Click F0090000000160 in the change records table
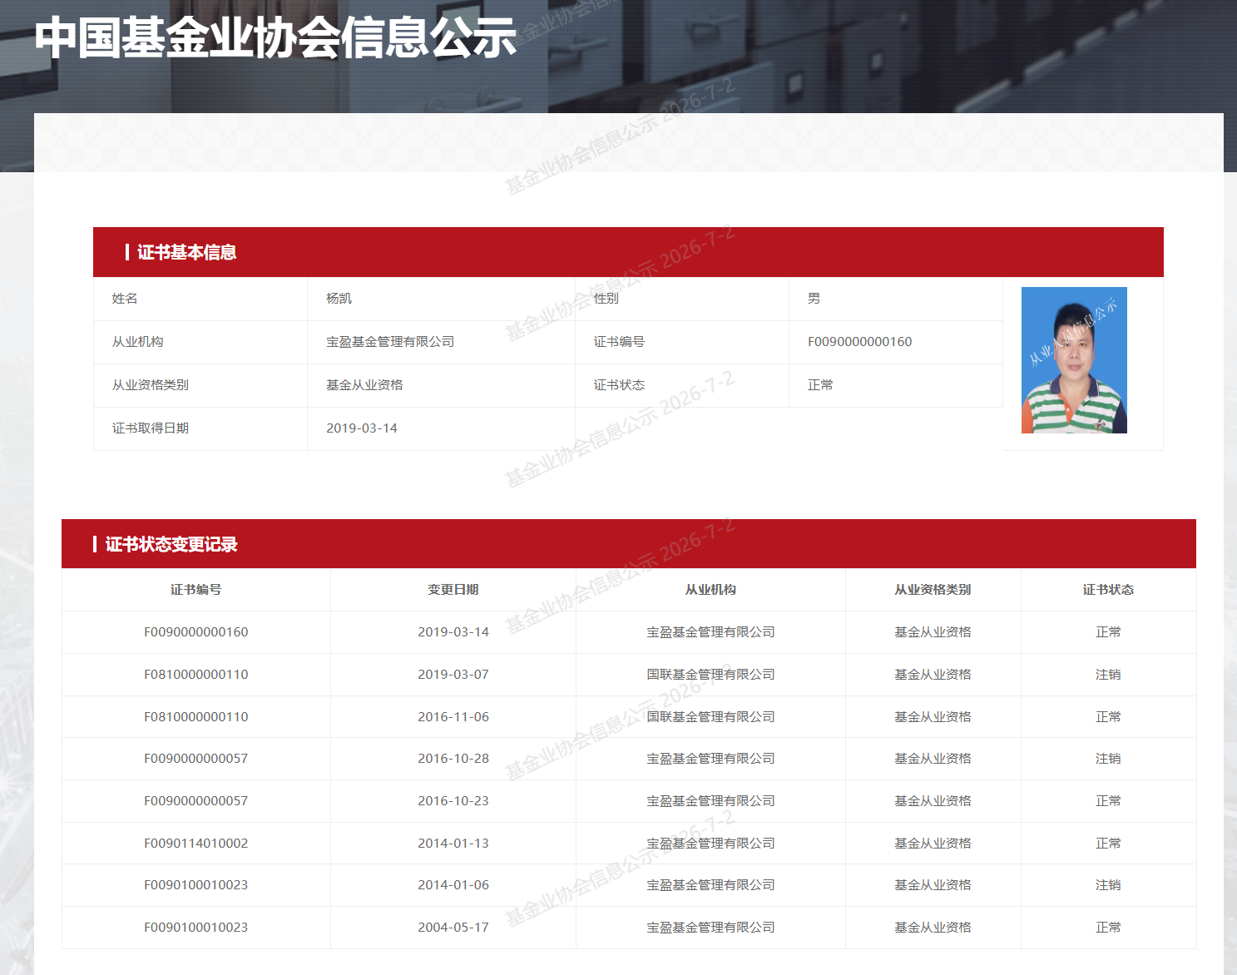 (x=196, y=632)
